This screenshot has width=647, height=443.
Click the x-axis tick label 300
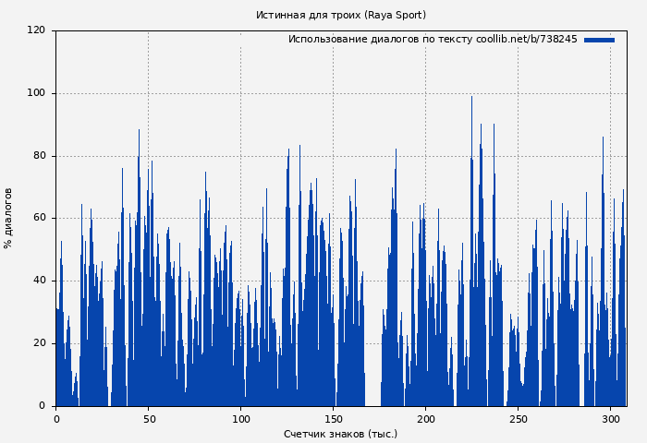click(610, 419)
